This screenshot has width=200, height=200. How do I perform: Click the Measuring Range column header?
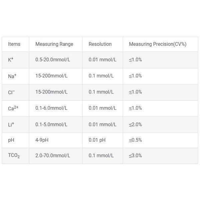tap(54, 44)
